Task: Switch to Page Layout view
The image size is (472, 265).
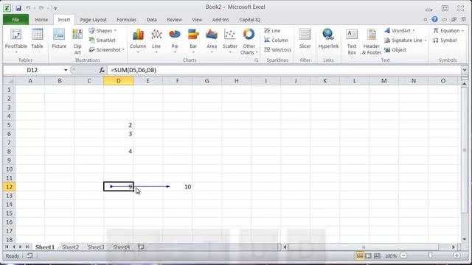Action: coord(368,255)
